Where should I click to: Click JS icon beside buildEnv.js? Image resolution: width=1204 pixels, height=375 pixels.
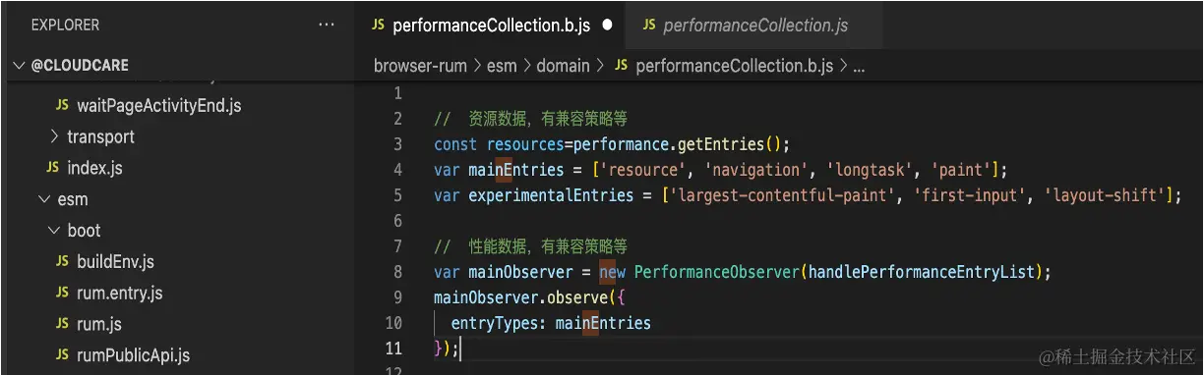(x=62, y=262)
